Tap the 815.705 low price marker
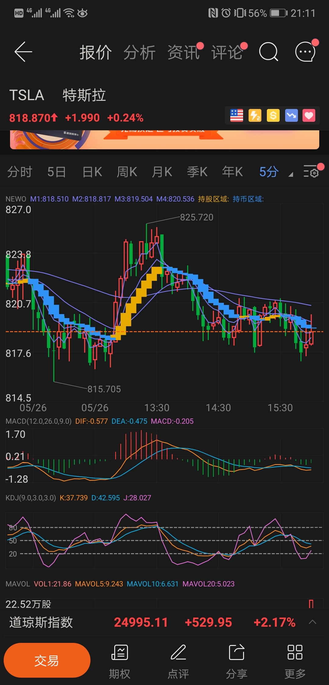 (x=104, y=389)
